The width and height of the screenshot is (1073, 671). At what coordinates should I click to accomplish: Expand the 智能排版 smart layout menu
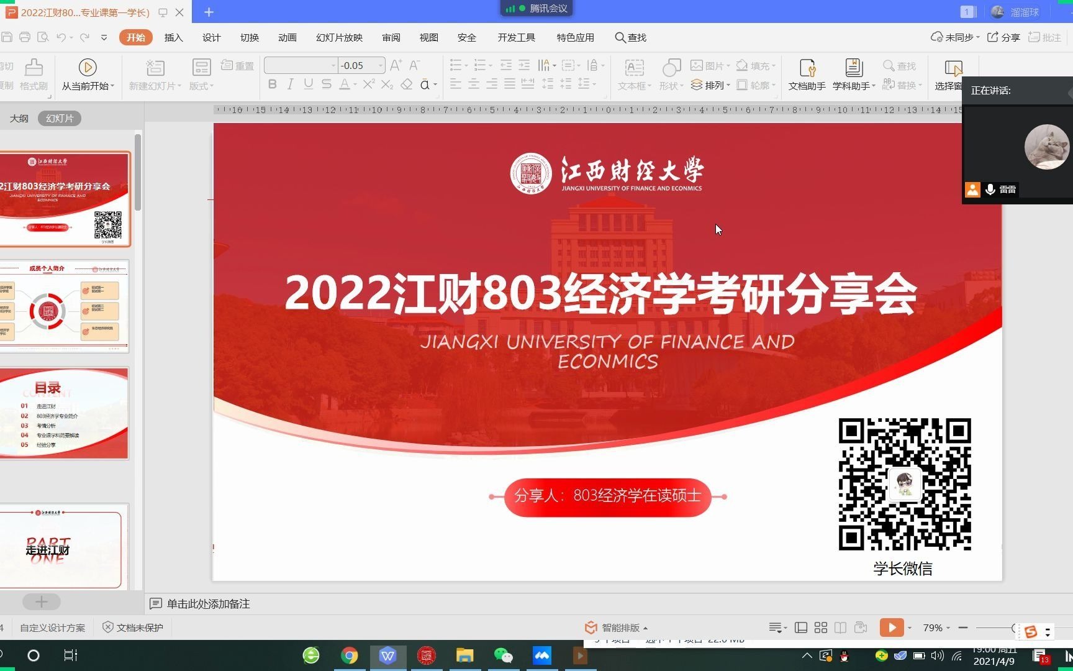(x=617, y=628)
